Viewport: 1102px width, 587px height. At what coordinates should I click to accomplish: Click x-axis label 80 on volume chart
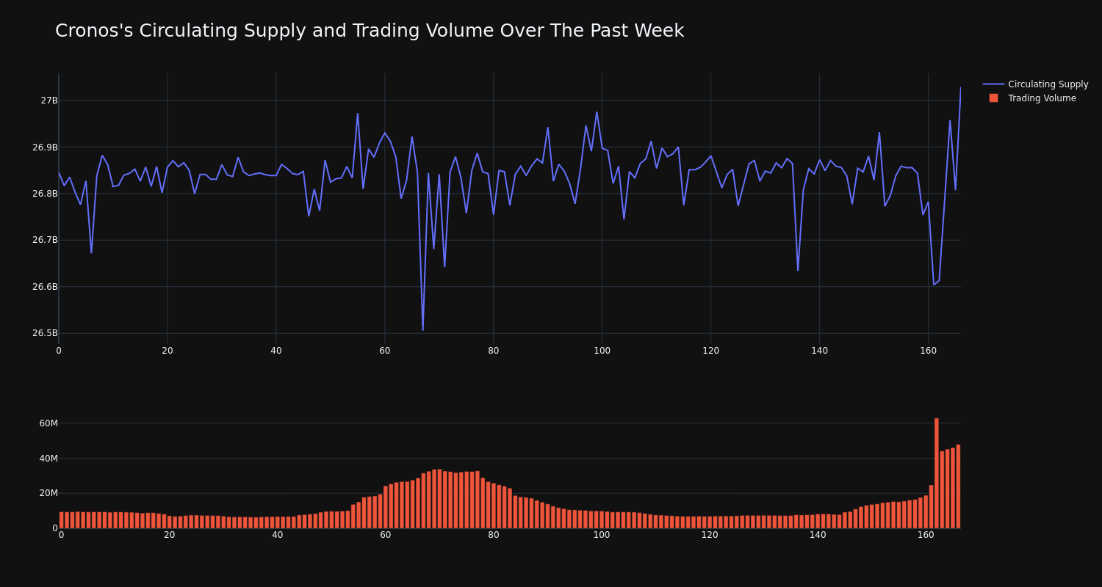coord(494,535)
